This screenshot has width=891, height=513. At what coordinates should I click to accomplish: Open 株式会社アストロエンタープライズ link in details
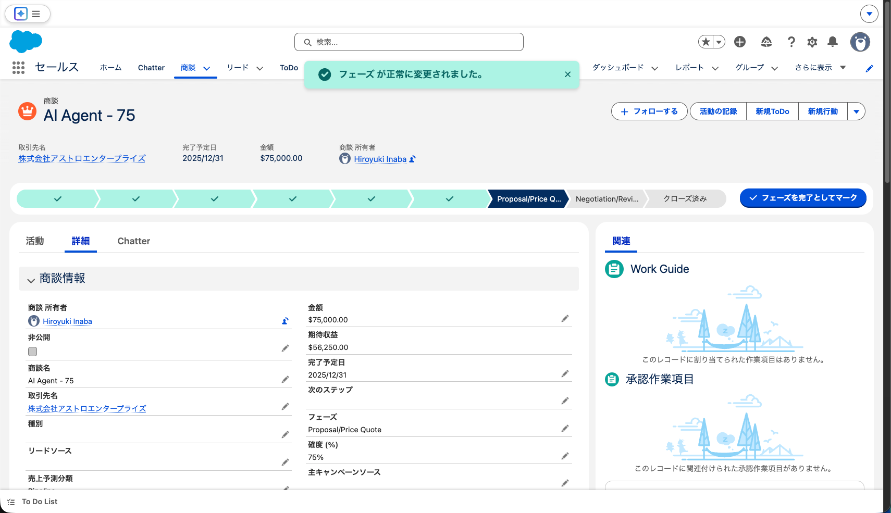click(87, 408)
